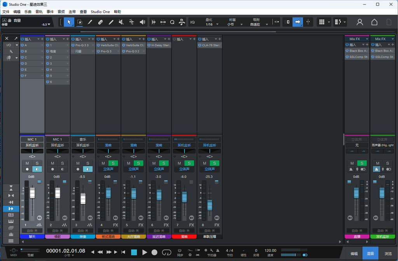Toggle the Loop button in transport

(x=166, y=252)
